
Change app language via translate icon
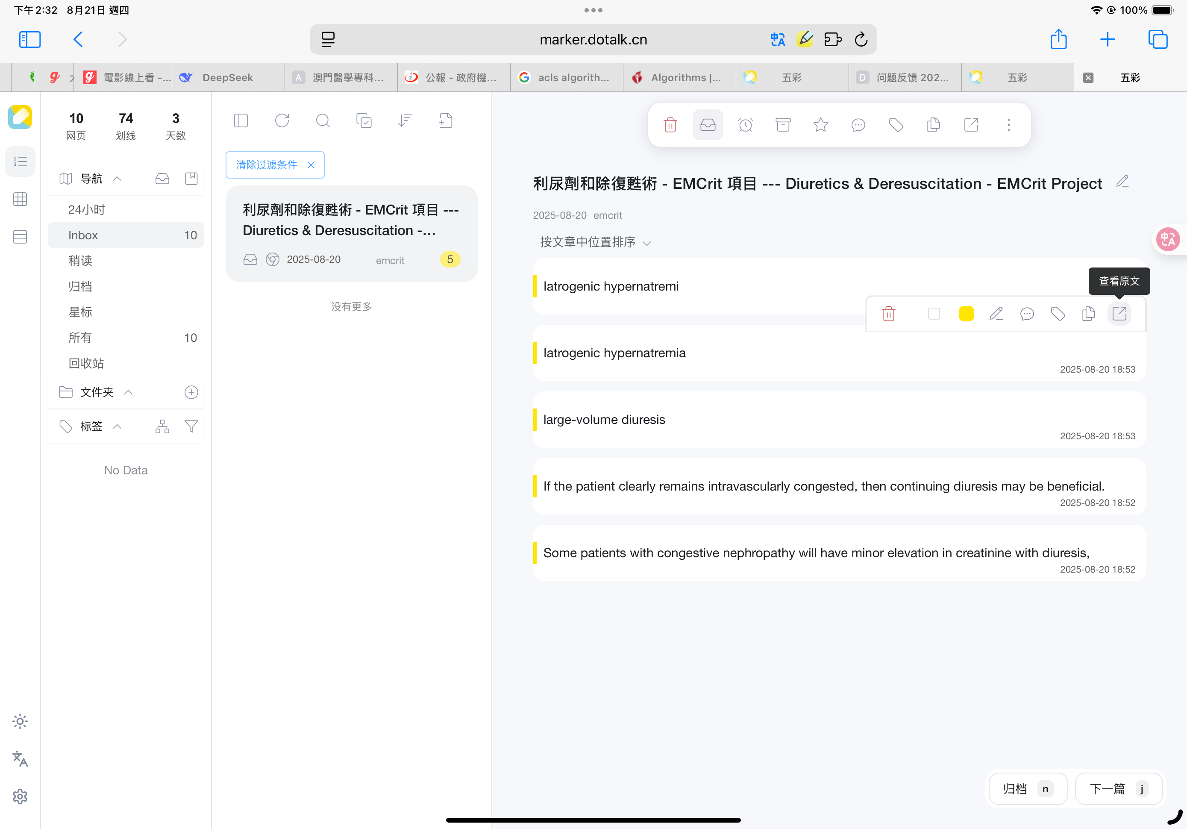(x=20, y=758)
